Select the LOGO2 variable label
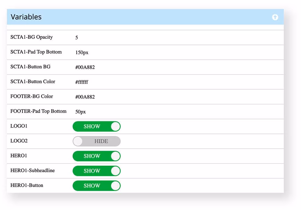 (19, 141)
